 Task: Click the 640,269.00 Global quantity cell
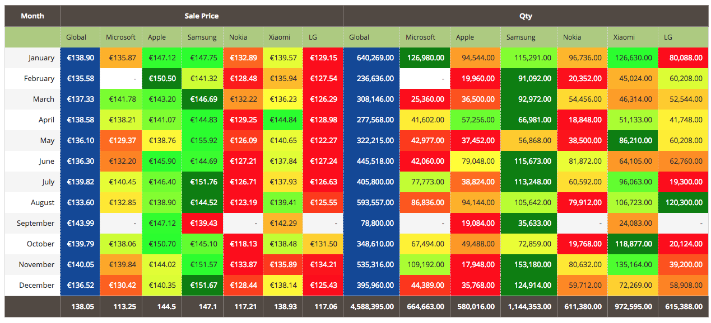tap(371, 58)
